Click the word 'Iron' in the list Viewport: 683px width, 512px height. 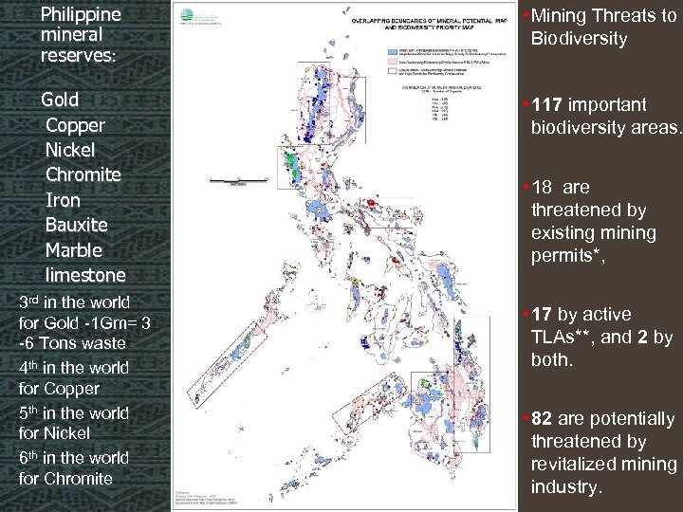pyautogui.click(x=63, y=200)
